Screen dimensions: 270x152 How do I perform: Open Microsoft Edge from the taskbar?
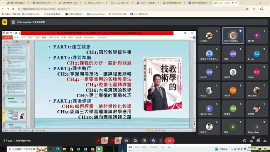point(58,149)
